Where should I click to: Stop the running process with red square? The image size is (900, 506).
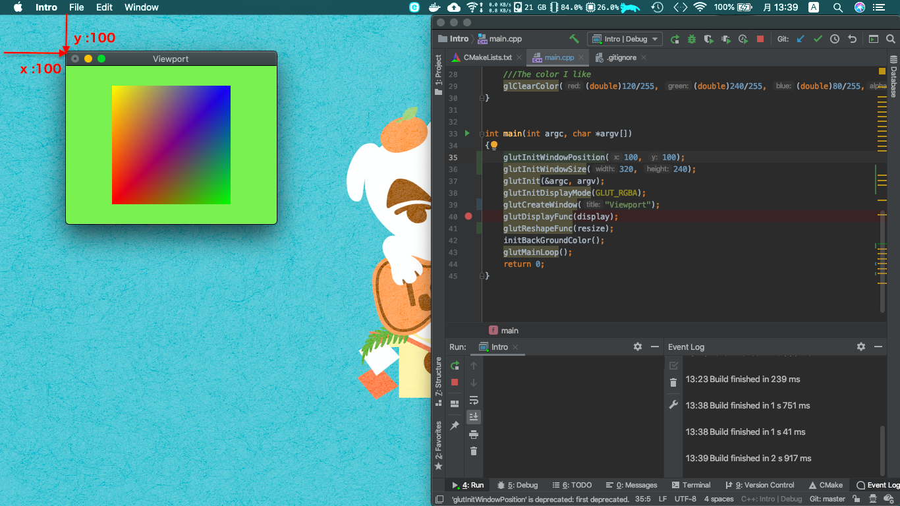point(760,39)
